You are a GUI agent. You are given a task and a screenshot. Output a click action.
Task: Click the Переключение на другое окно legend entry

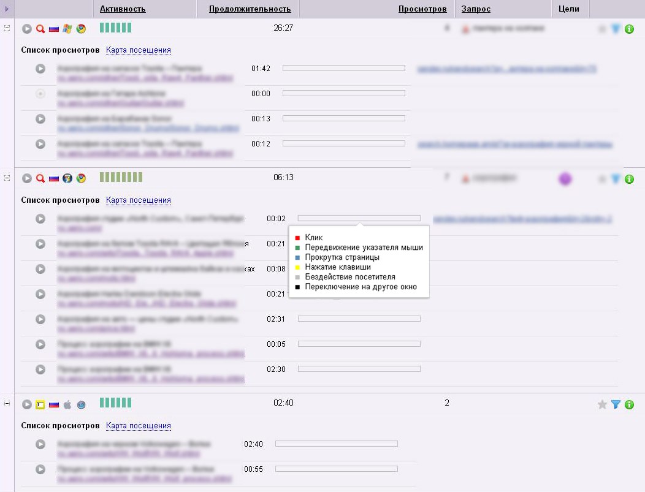[356, 287]
